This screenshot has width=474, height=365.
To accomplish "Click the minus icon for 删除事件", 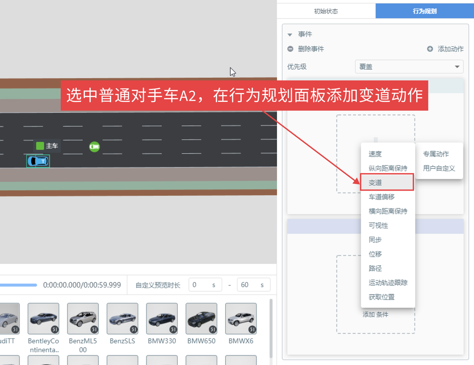I will point(290,49).
